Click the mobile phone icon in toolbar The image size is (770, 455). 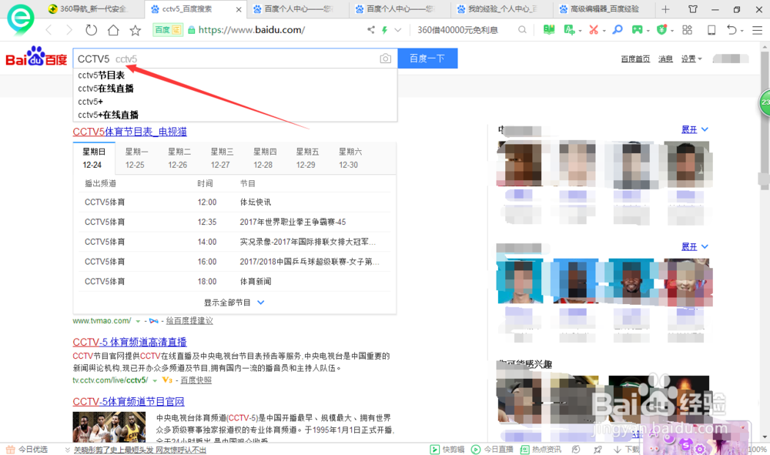[x=711, y=30]
